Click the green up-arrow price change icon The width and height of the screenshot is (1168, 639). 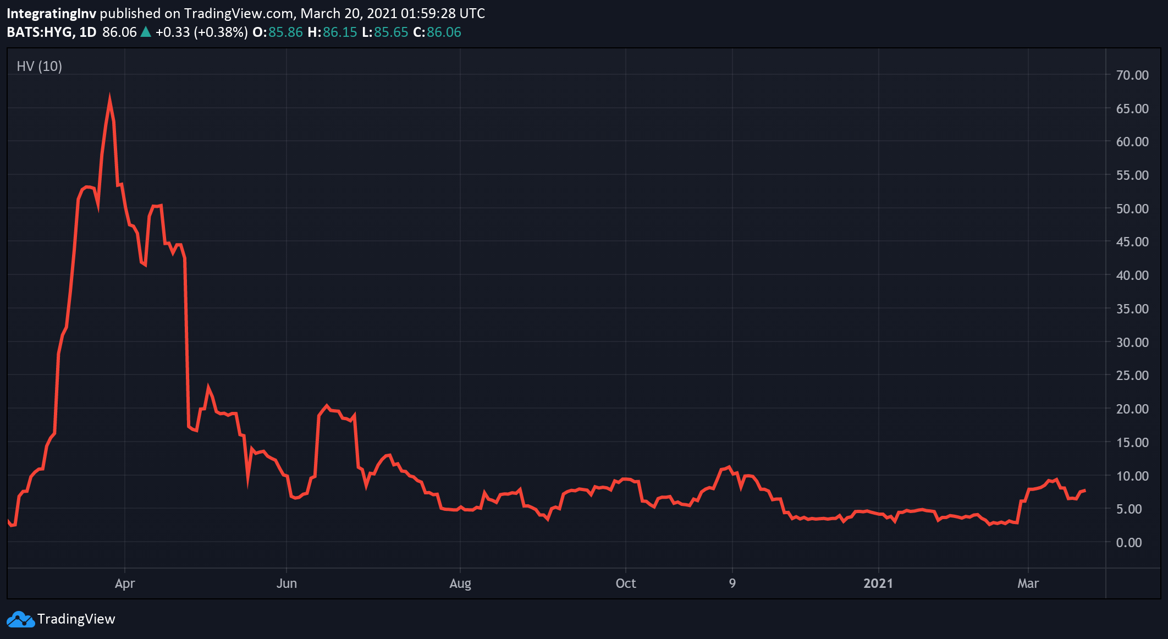pyautogui.click(x=146, y=32)
